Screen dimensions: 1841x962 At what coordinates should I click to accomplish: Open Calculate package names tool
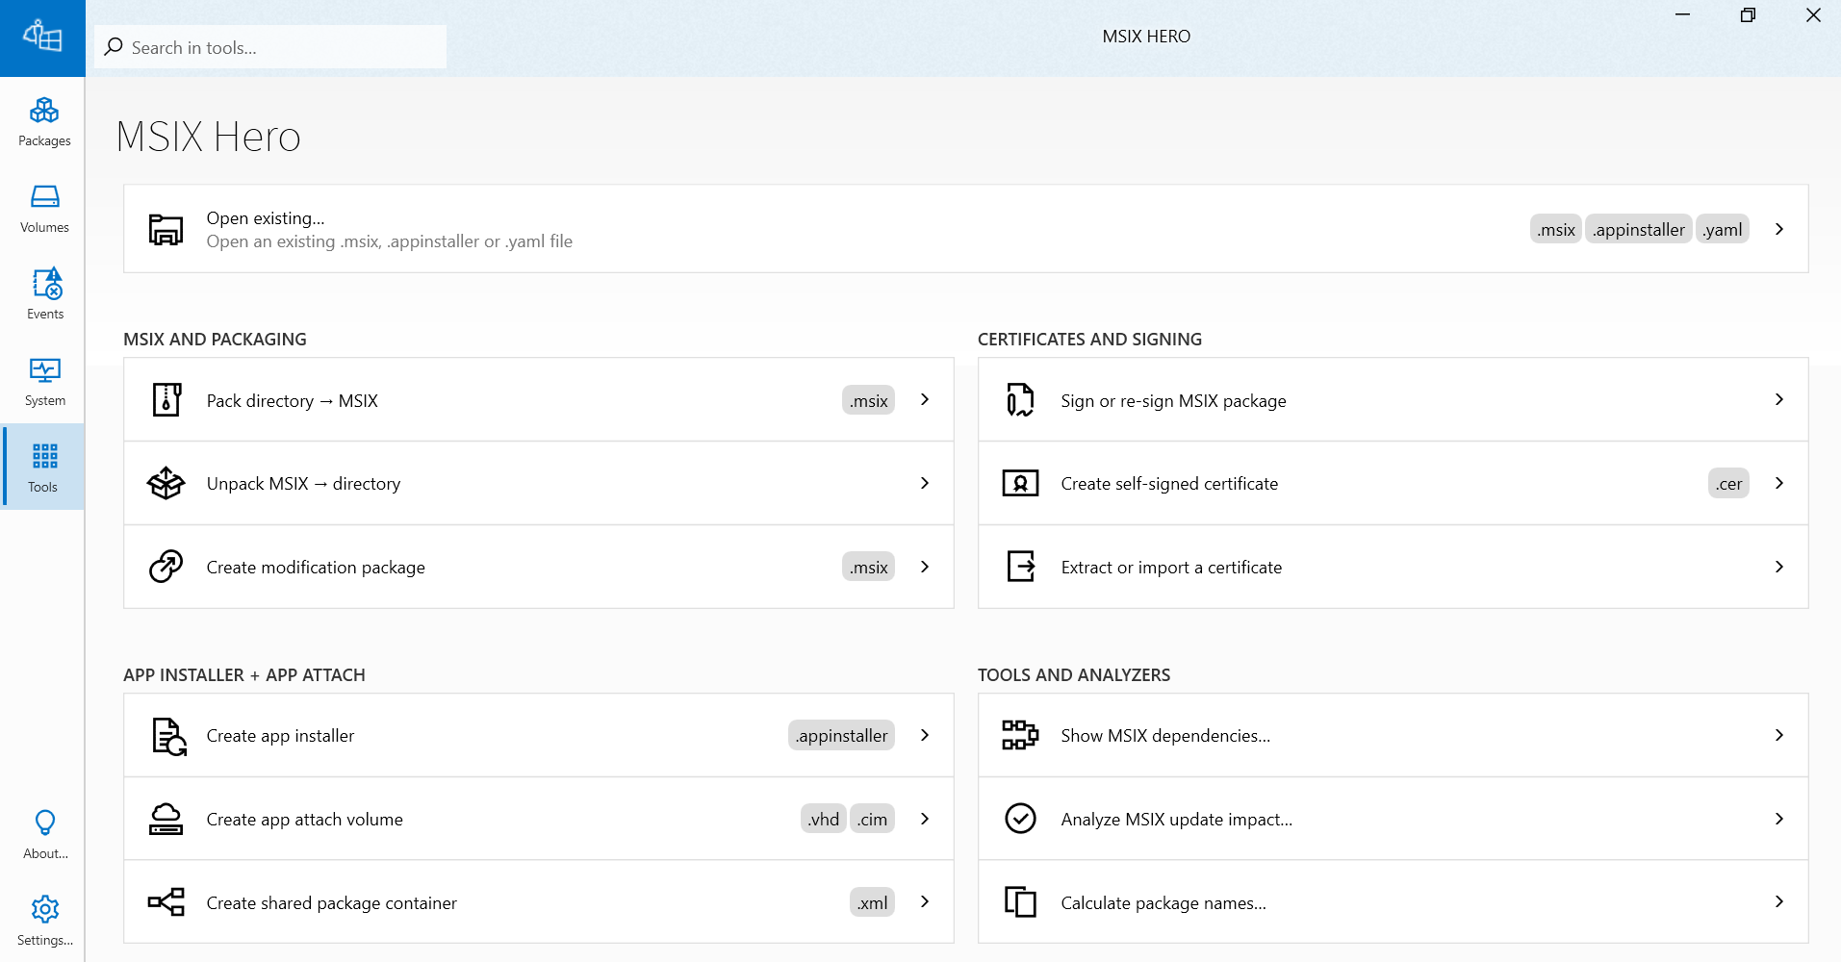[1394, 902]
